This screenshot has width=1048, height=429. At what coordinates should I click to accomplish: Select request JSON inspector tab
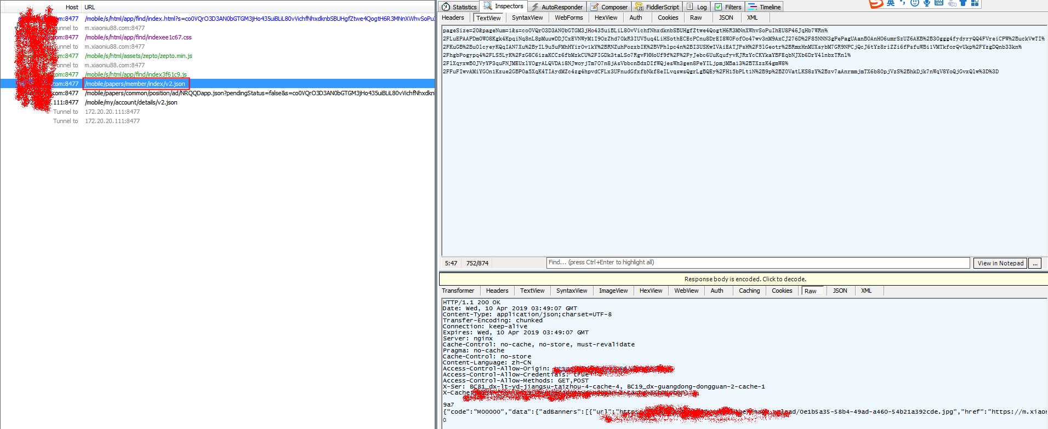(726, 18)
